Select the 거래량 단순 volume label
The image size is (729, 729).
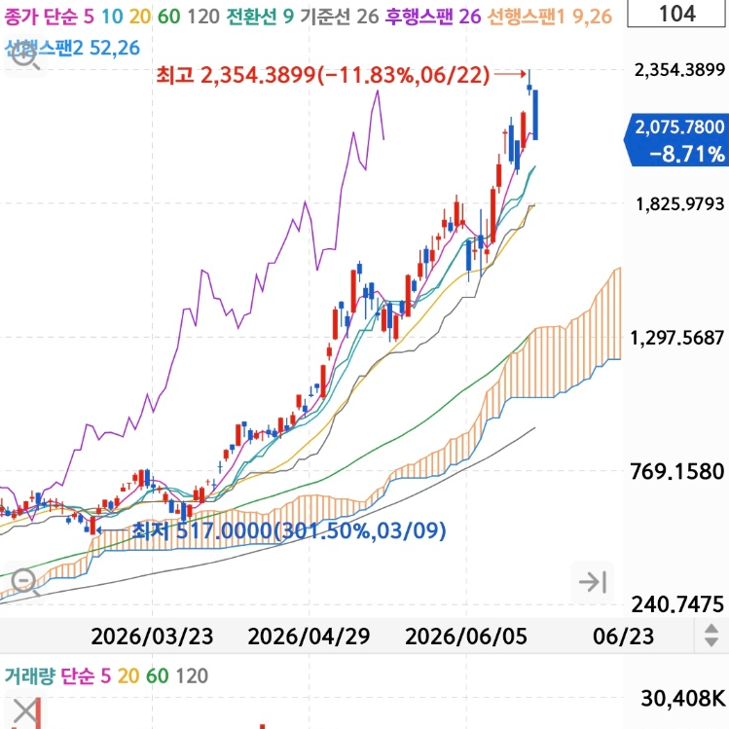point(50,676)
